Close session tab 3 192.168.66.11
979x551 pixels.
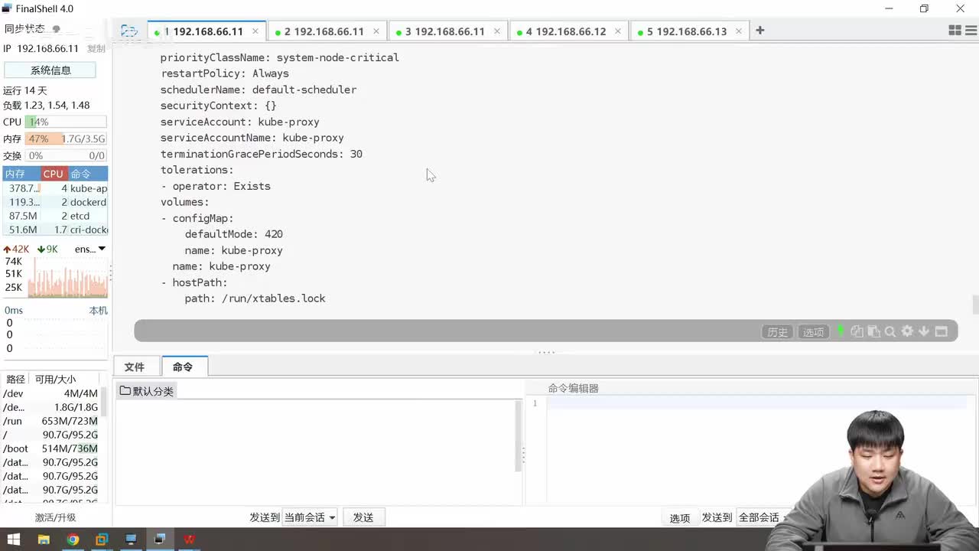(x=497, y=31)
